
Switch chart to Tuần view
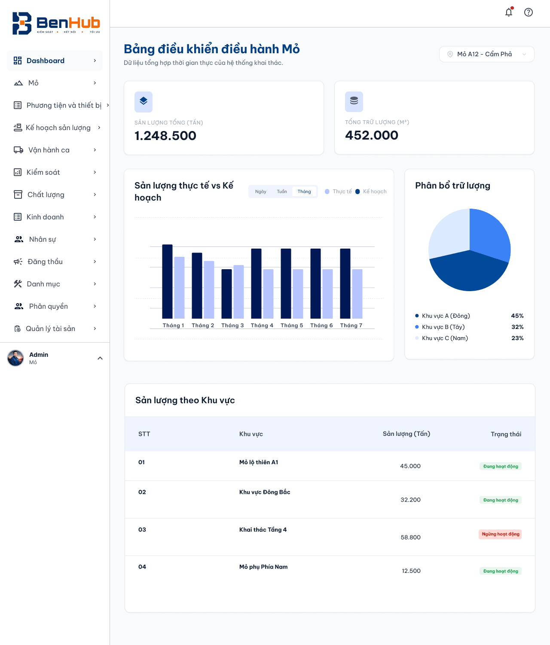[282, 192]
